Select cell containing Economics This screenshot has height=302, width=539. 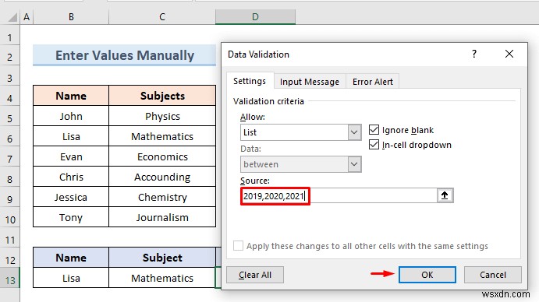point(162,156)
